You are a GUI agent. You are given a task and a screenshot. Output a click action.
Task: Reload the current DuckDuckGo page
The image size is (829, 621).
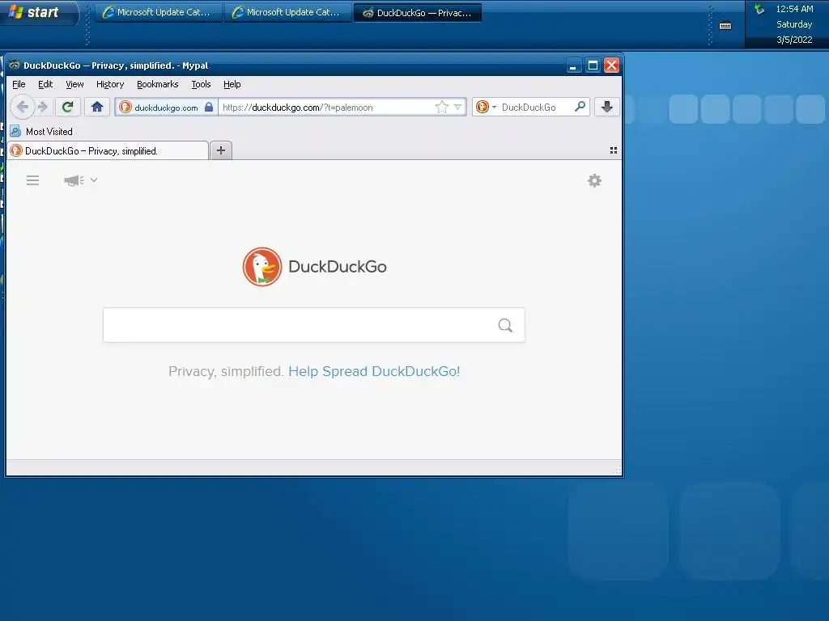point(67,108)
